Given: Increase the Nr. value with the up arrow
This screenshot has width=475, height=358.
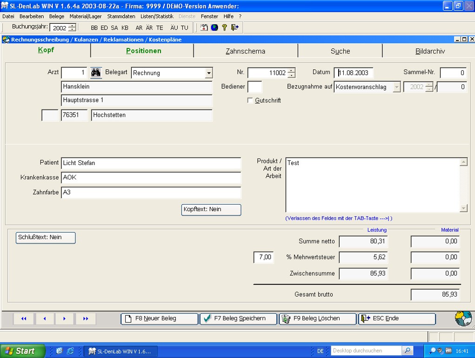Looking at the screenshot, I should pos(291,71).
